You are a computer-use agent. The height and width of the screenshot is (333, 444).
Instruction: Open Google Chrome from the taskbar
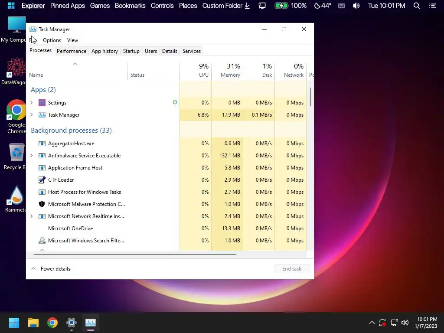click(52, 323)
